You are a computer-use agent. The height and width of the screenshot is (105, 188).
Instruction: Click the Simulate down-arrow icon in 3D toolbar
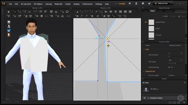9,12
